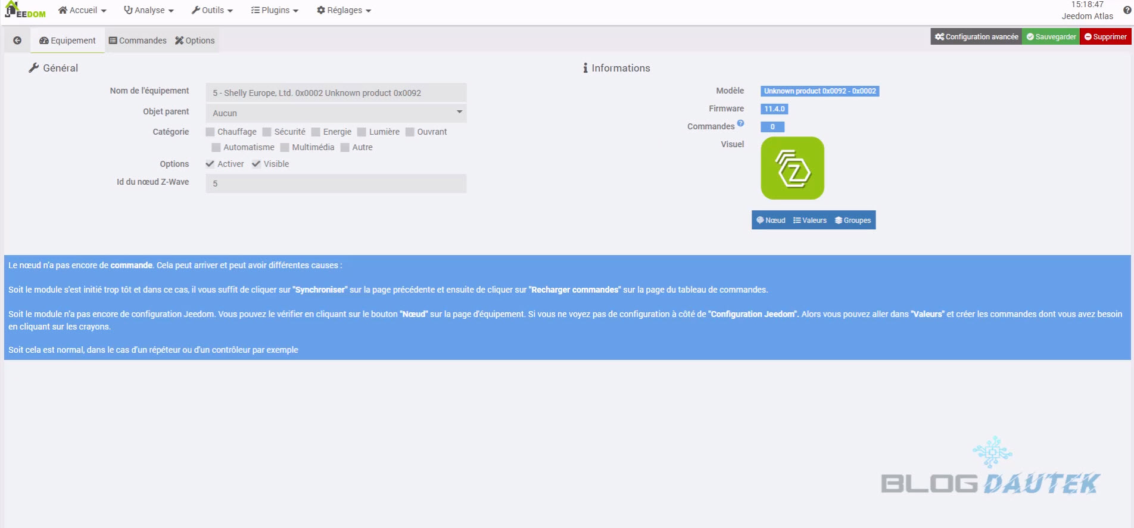This screenshot has width=1134, height=528.
Task: Click the Nom de l'équipement field
Action: coord(336,93)
